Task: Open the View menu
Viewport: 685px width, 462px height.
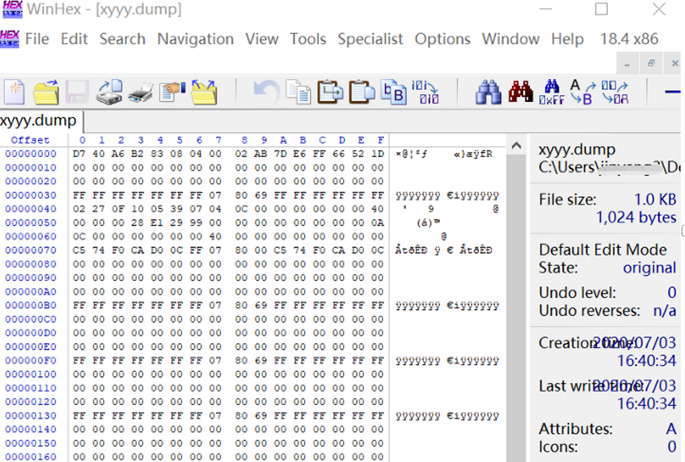Action: coord(262,39)
